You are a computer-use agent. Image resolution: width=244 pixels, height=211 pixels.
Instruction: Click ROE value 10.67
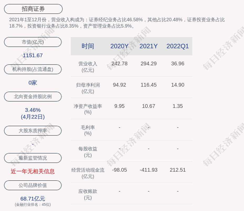tap(148, 106)
